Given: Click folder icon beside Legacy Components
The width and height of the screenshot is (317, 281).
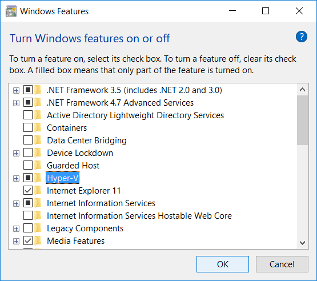Looking at the screenshot, I should 38,228.
